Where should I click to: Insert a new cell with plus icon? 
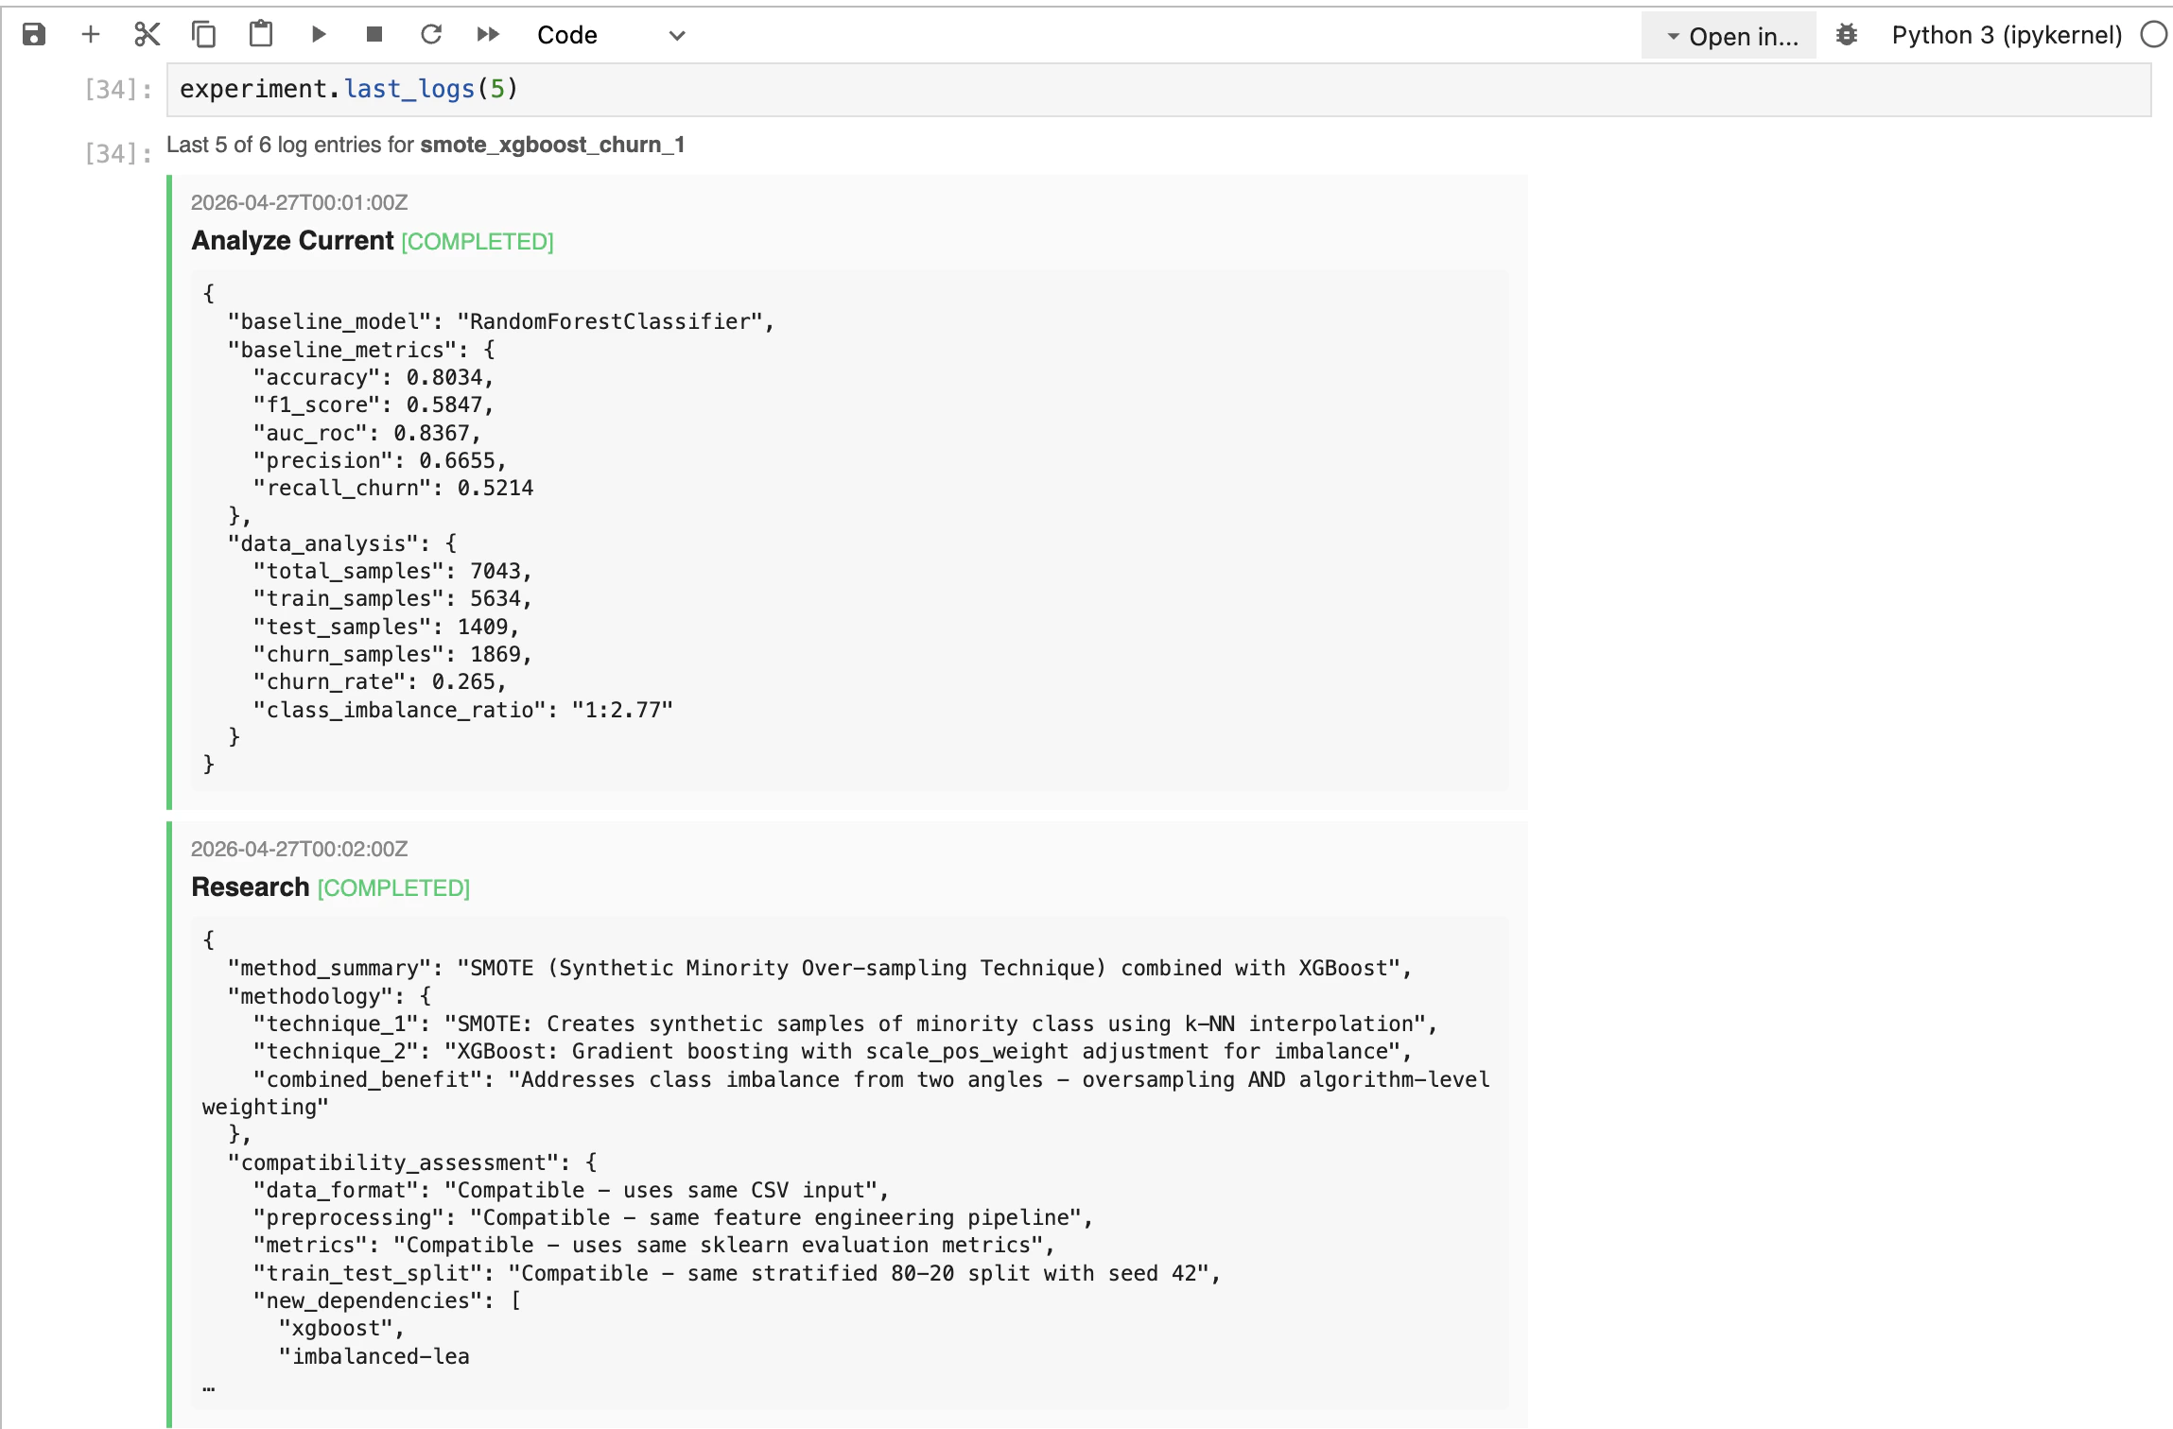click(x=91, y=35)
